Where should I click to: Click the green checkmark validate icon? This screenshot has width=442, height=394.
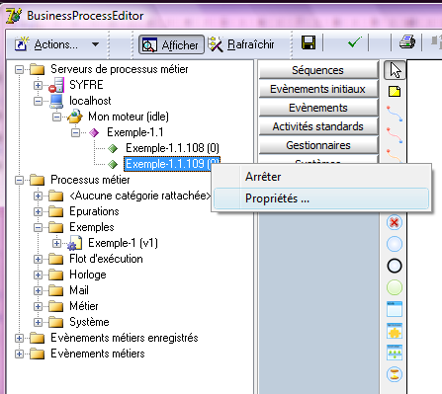355,42
